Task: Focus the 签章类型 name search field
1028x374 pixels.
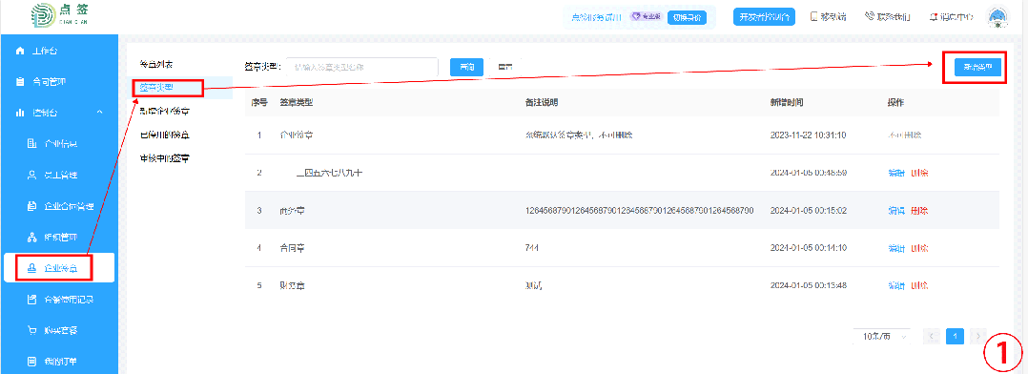Action: pos(362,67)
